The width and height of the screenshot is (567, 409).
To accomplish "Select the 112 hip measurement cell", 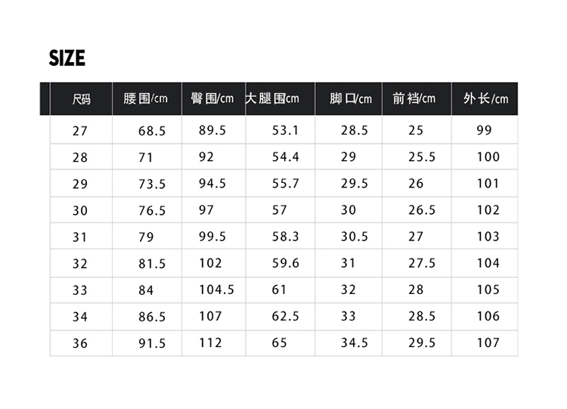I will point(210,342).
